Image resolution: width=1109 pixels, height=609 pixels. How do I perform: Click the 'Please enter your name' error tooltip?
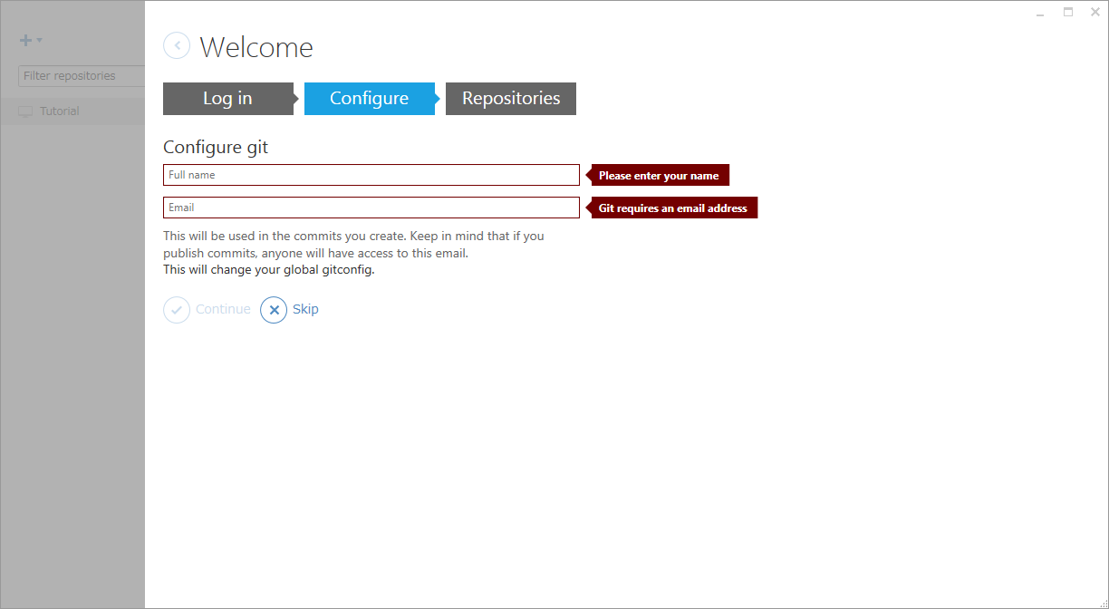[659, 176]
